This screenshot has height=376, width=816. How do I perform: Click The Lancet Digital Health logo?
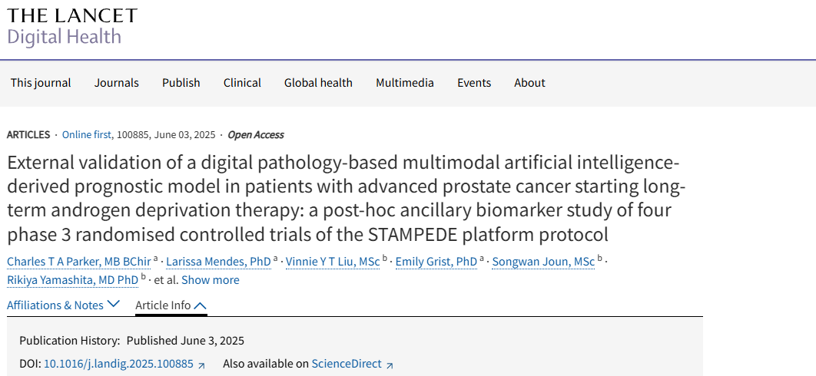(71, 27)
